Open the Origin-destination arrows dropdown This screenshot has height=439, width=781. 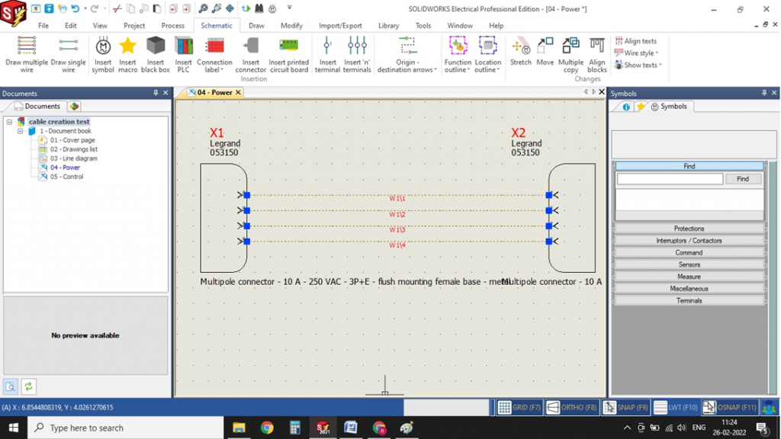click(x=407, y=54)
